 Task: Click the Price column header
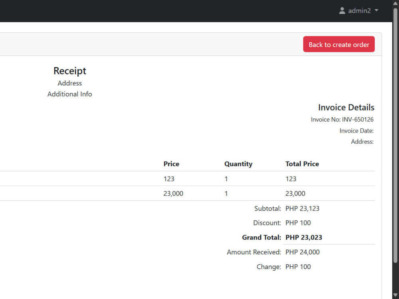pos(171,164)
